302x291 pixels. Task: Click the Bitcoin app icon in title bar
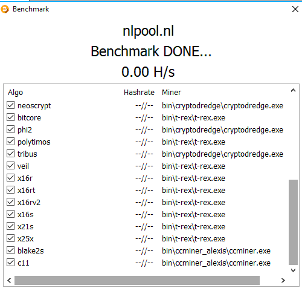coord(5,9)
